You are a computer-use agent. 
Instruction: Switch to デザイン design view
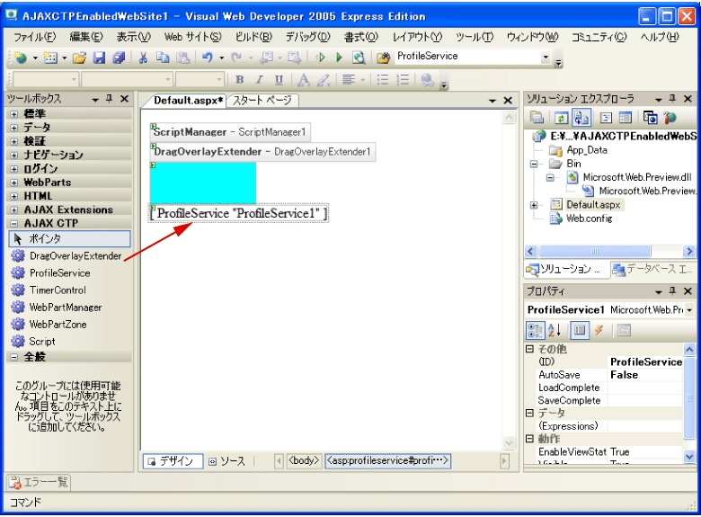[x=173, y=461]
